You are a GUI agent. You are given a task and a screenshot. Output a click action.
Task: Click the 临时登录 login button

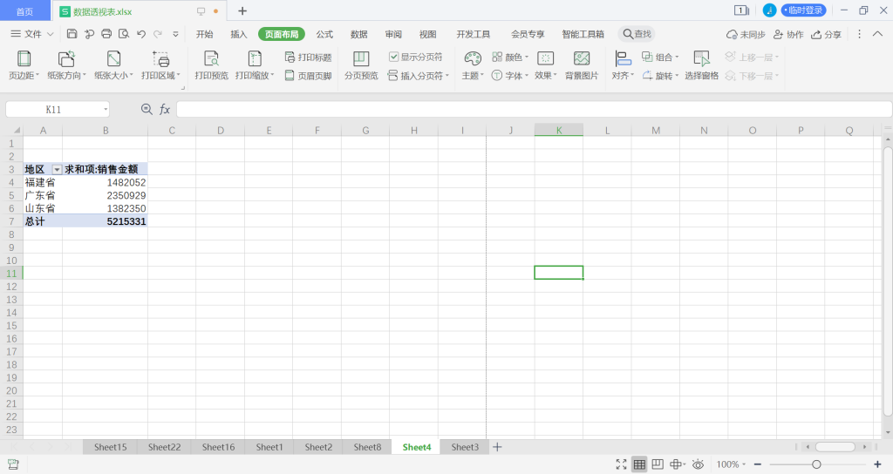[803, 10]
